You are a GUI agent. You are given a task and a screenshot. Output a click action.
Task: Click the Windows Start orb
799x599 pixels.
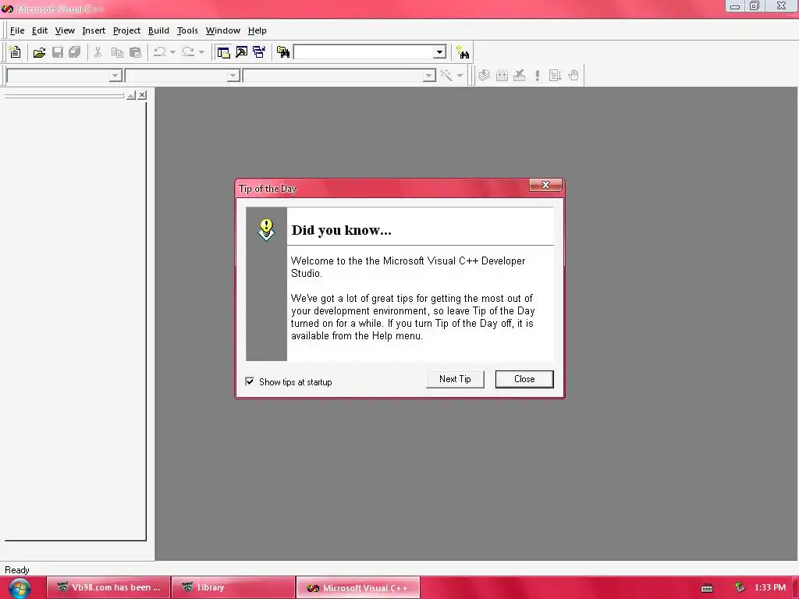20,588
